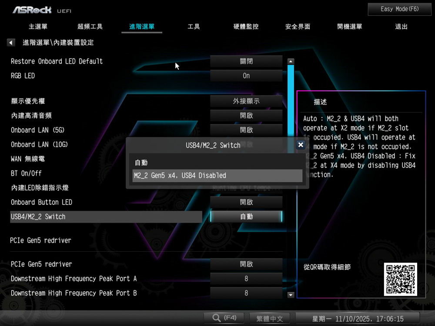Switch to Easy Mode (F6)

pyautogui.click(x=399, y=9)
